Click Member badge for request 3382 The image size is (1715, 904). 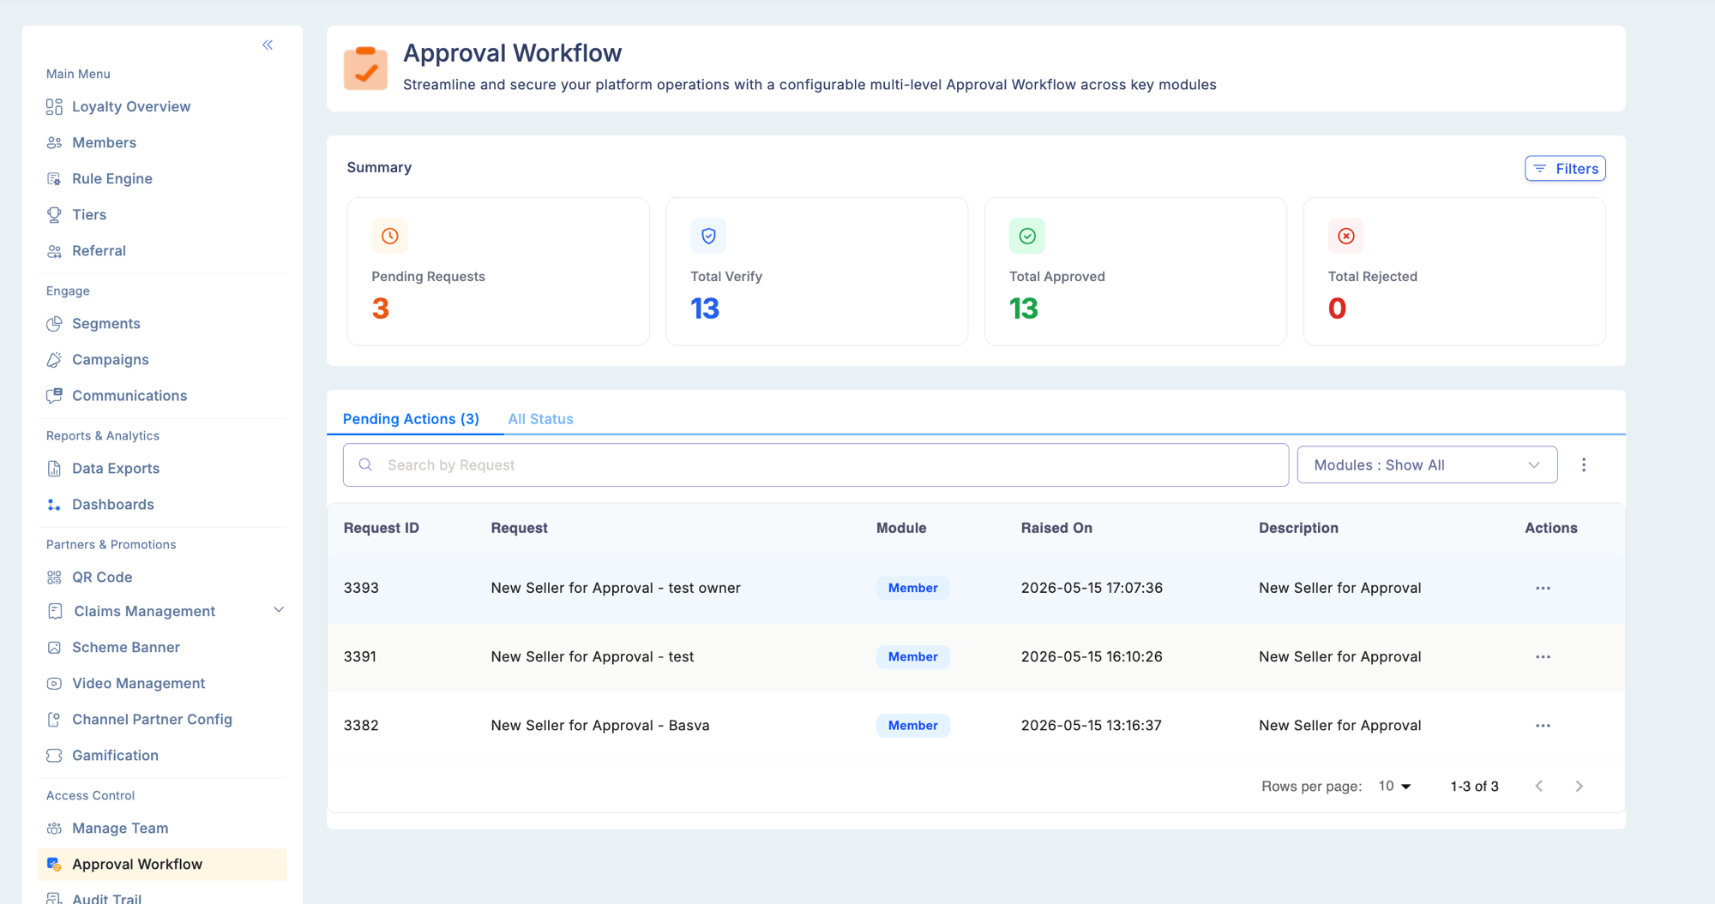[912, 725]
